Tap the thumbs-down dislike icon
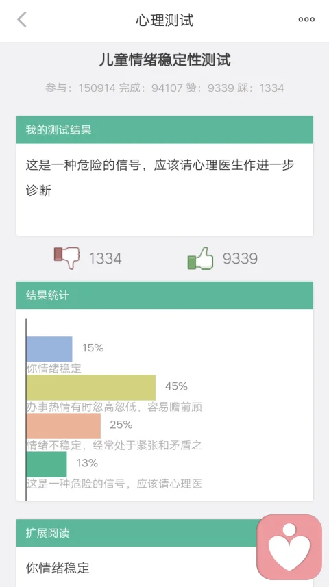This screenshot has width=329, height=587. click(67, 258)
